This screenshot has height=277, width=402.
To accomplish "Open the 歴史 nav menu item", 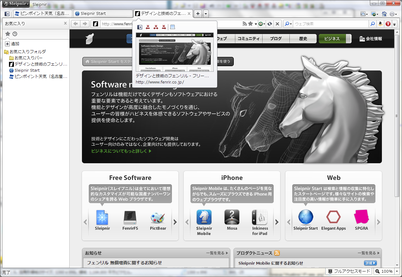I will coord(303,39).
